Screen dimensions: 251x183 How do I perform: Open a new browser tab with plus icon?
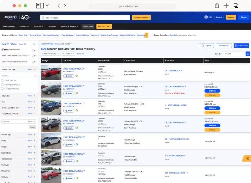[x=226, y=6]
